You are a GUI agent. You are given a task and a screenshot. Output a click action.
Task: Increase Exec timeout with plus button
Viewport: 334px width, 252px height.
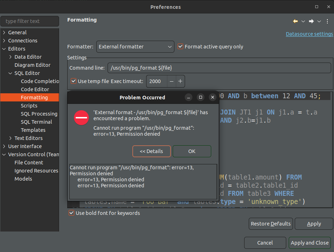(180, 81)
